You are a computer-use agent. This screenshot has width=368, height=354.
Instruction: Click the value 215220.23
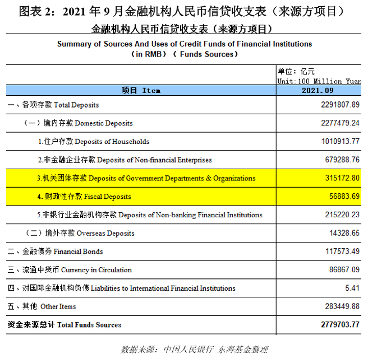[342, 215]
